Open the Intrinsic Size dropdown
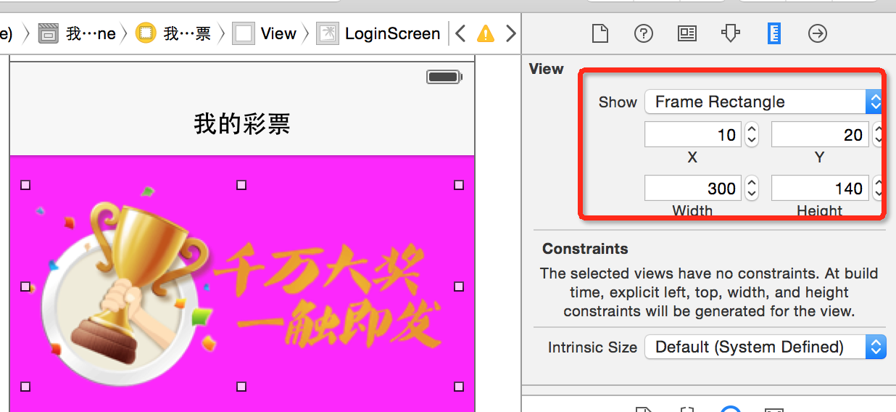Viewport: 896px width, 412px height. click(x=766, y=347)
